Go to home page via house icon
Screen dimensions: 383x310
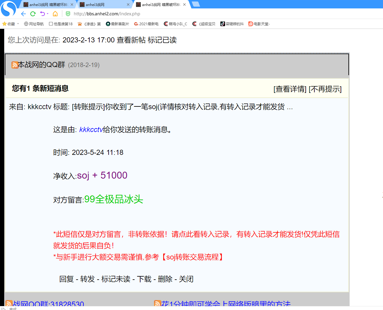(55, 14)
